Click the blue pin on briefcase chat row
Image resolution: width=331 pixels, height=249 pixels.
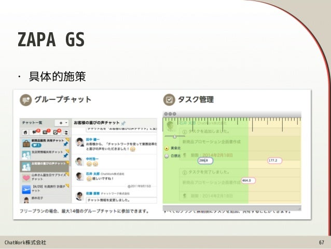66,144
